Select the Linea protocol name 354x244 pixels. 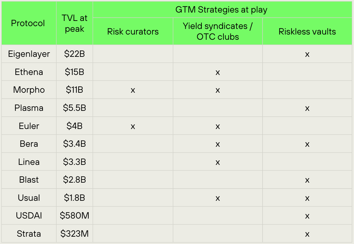29,162
